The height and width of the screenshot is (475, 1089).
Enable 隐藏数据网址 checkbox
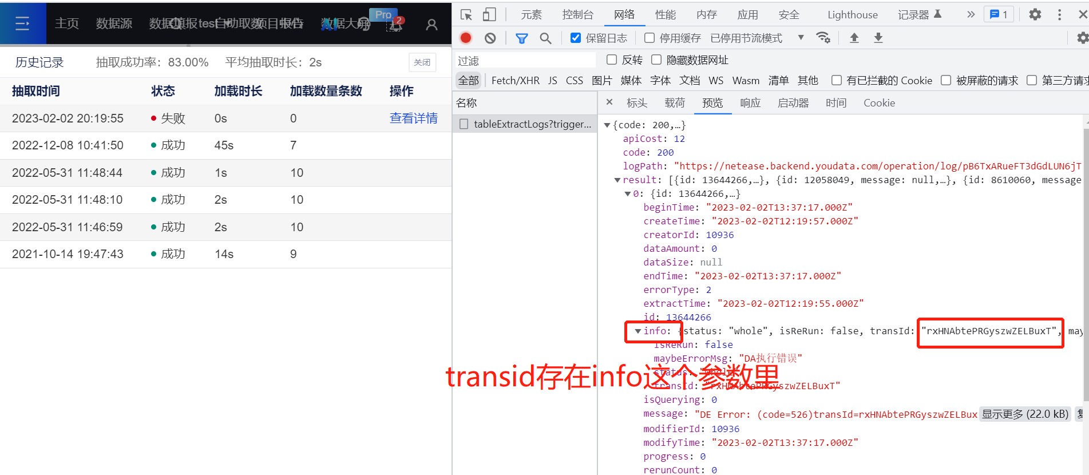point(656,60)
